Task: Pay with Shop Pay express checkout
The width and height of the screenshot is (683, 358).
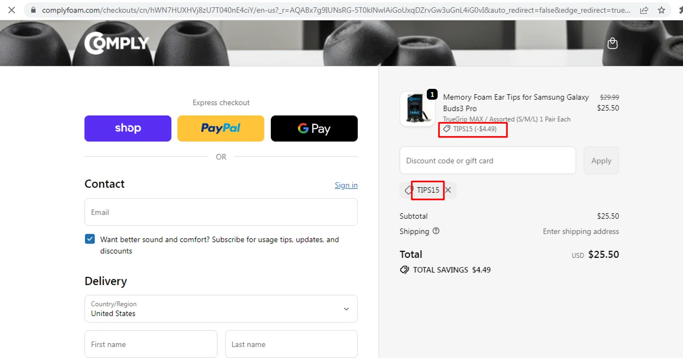Action: point(128,128)
